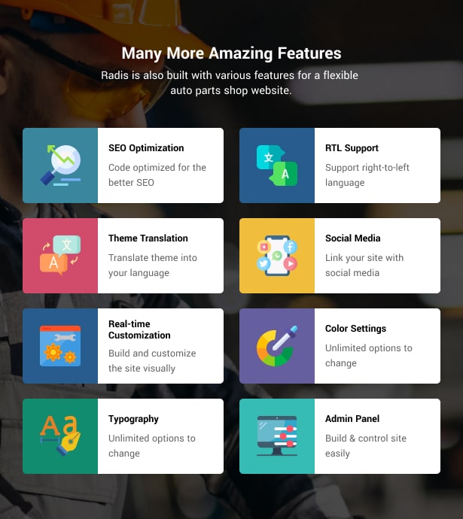463x519 pixels.
Task: Click the Real-time Customization gears window icon
Action: [60, 345]
